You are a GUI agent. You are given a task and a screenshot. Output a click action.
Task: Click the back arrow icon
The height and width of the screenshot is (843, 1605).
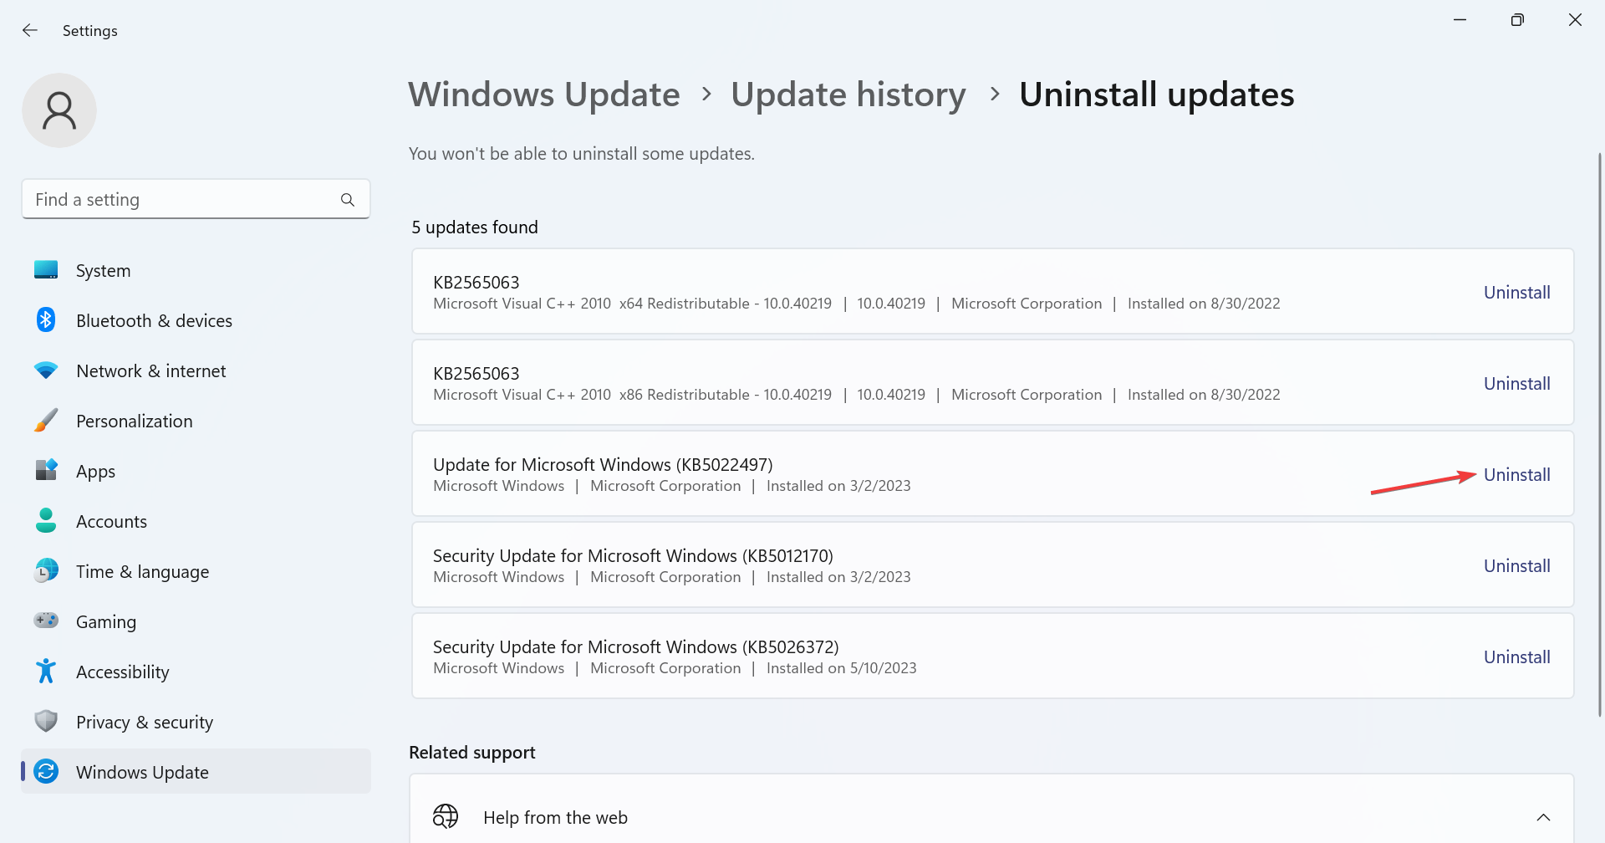point(30,31)
